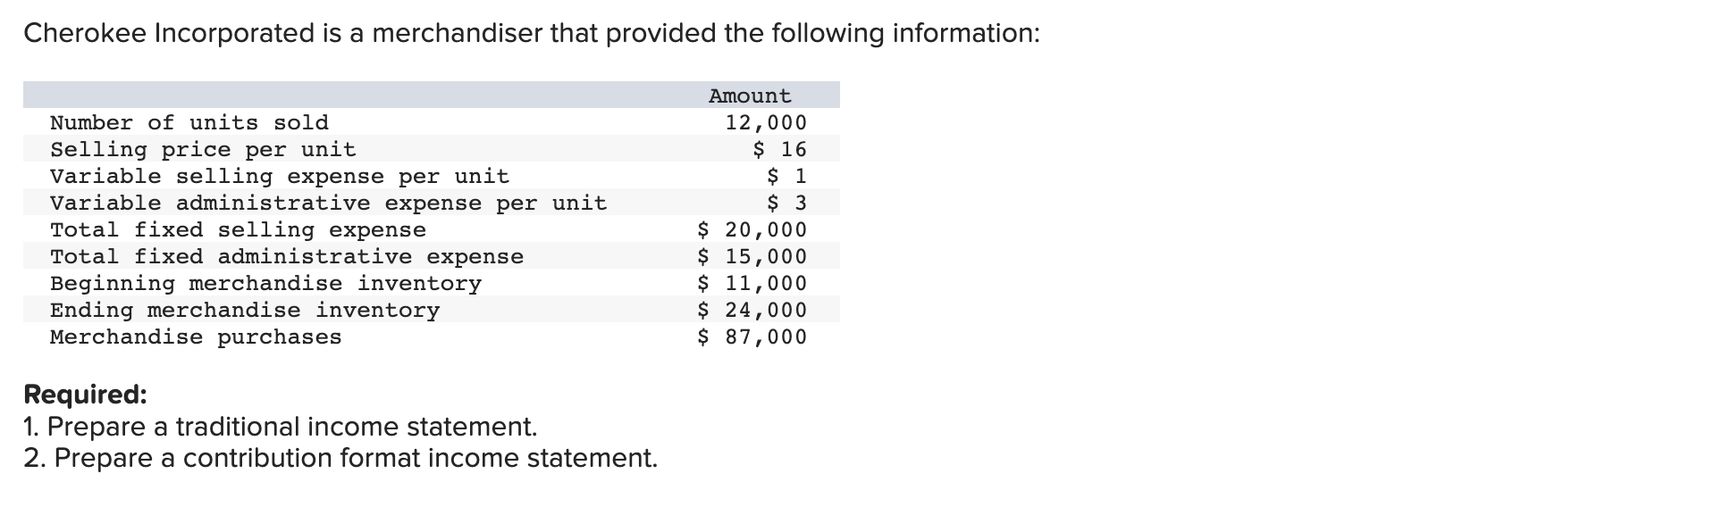Screen dimensions: 1723x507
Task: Select the Selling price per unit label
Action: [203, 149]
